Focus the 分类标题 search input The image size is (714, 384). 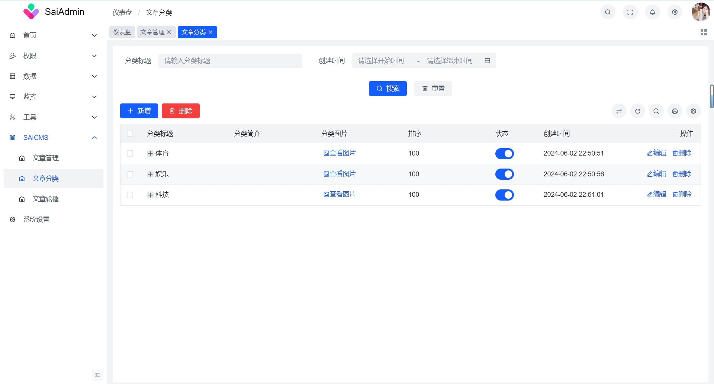click(x=230, y=61)
